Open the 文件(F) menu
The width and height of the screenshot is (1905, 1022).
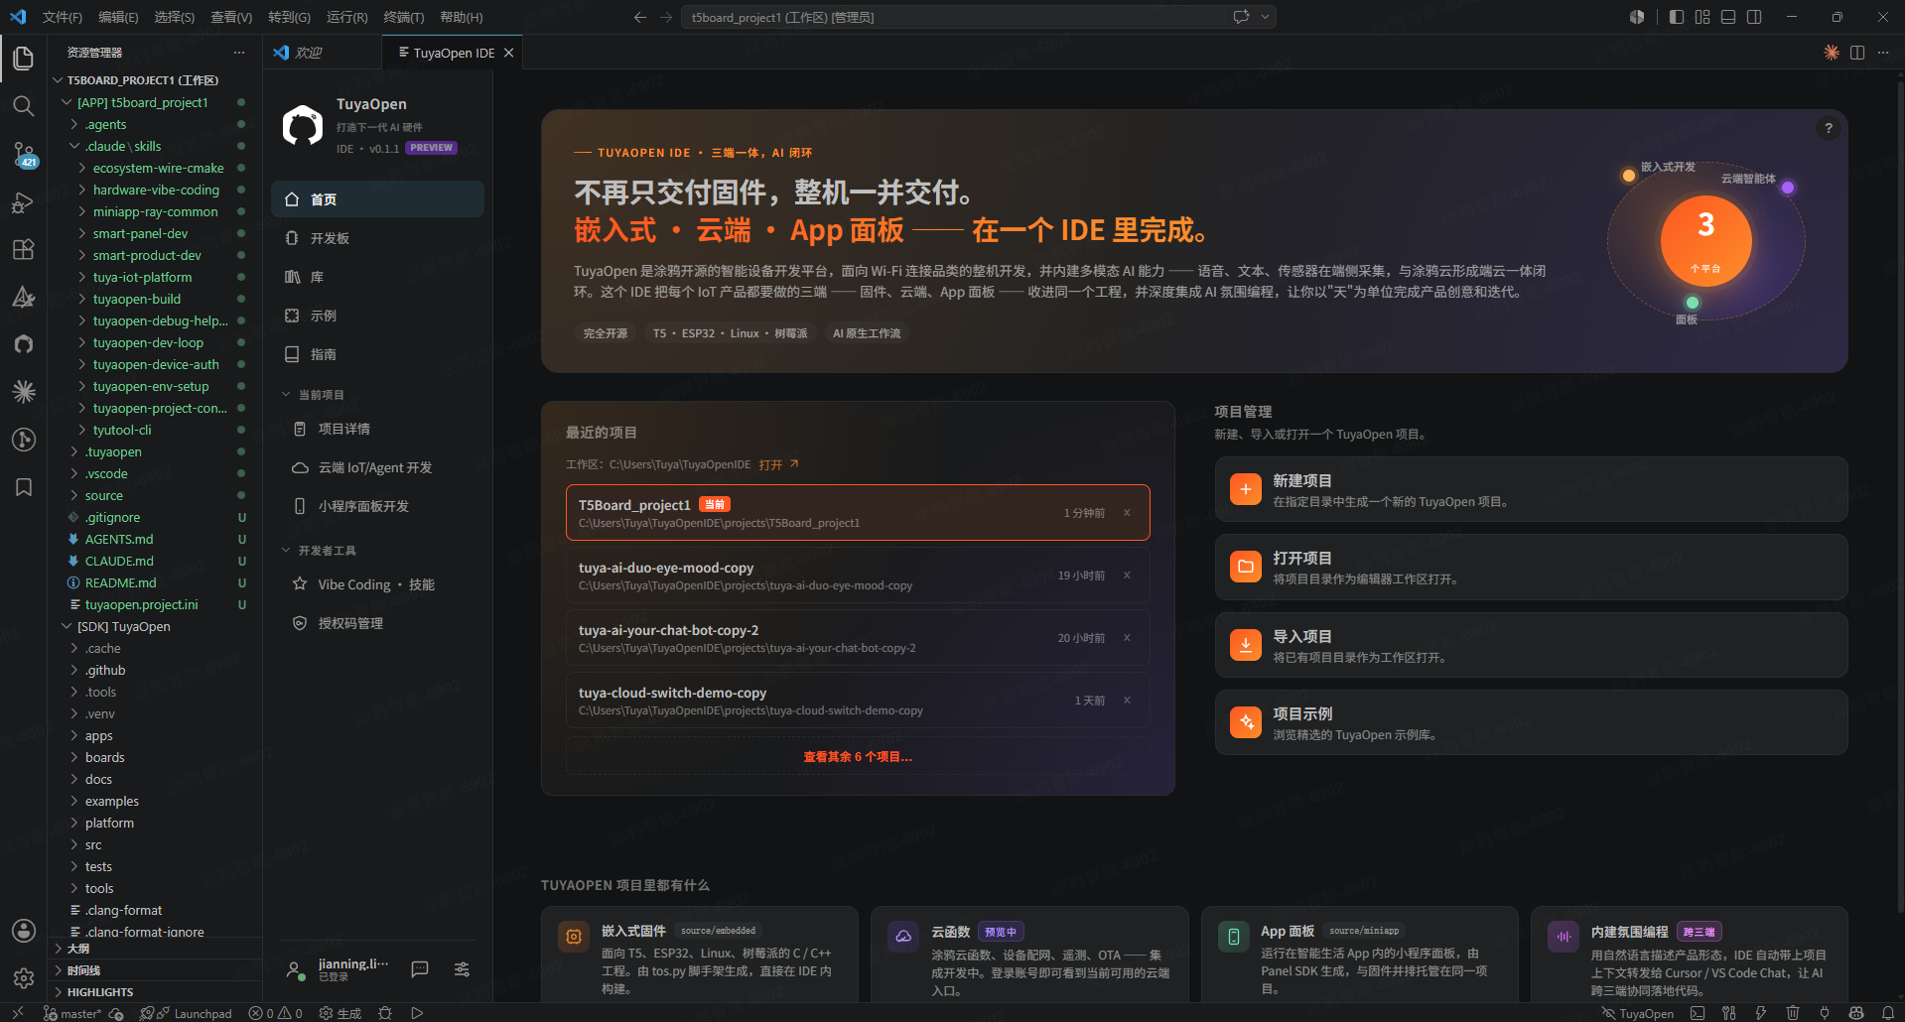click(63, 17)
